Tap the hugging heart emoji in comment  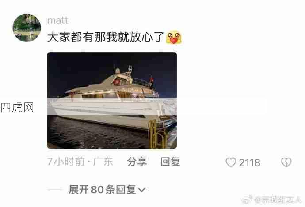point(174,37)
